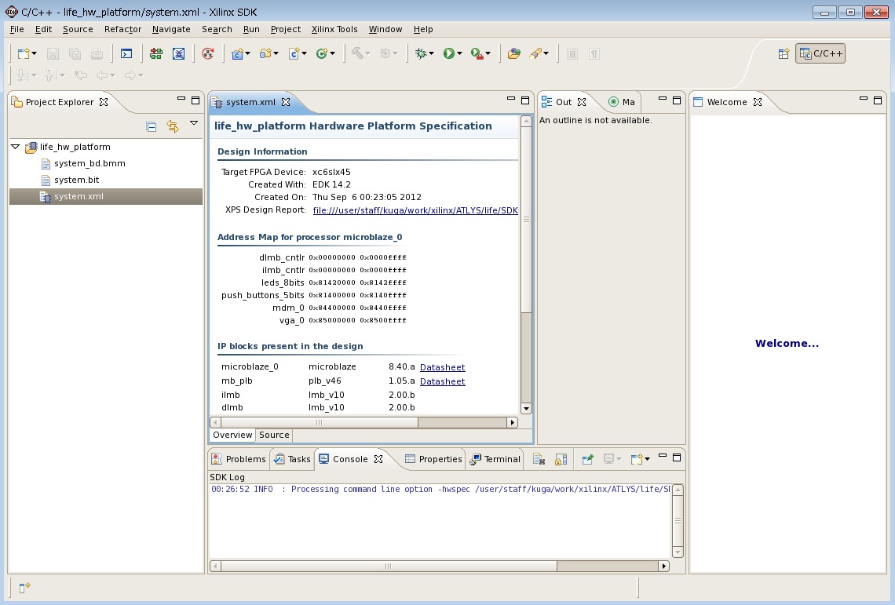
Task: Minimize the Console panel
Action: pyautogui.click(x=662, y=456)
